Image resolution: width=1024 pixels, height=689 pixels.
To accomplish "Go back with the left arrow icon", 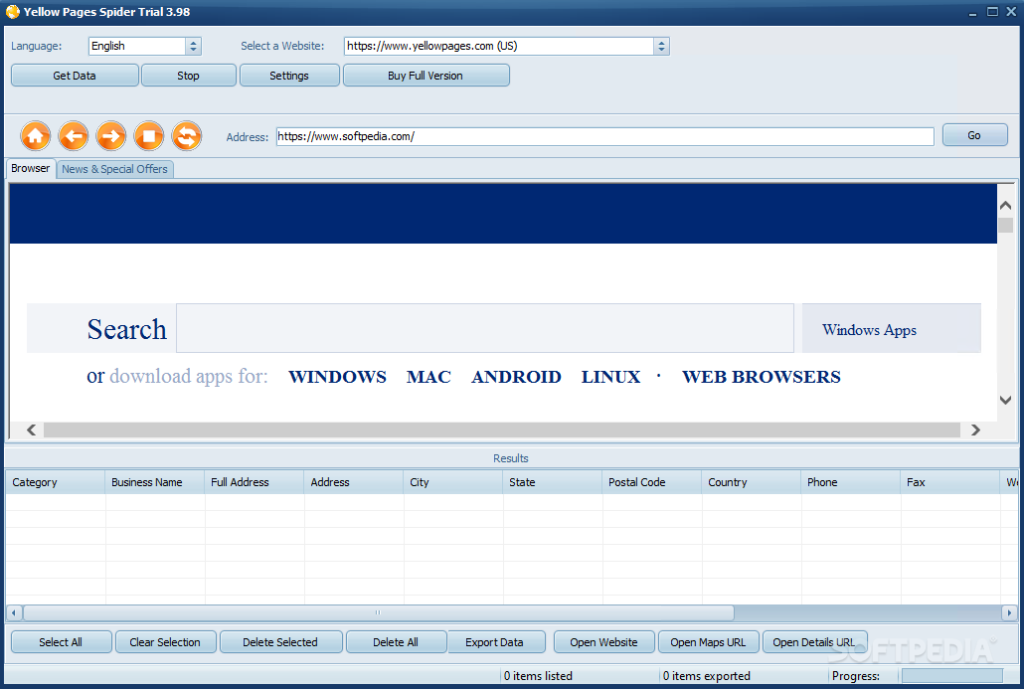I will (74, 136).
